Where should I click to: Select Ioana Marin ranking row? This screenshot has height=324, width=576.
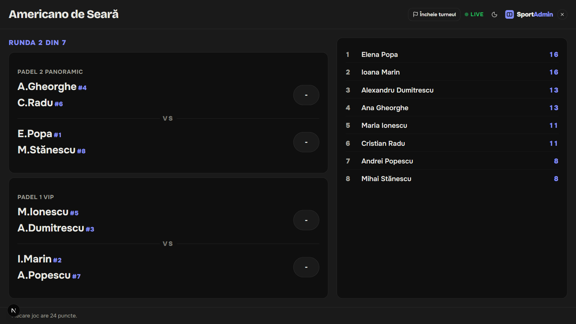point(452,72)
